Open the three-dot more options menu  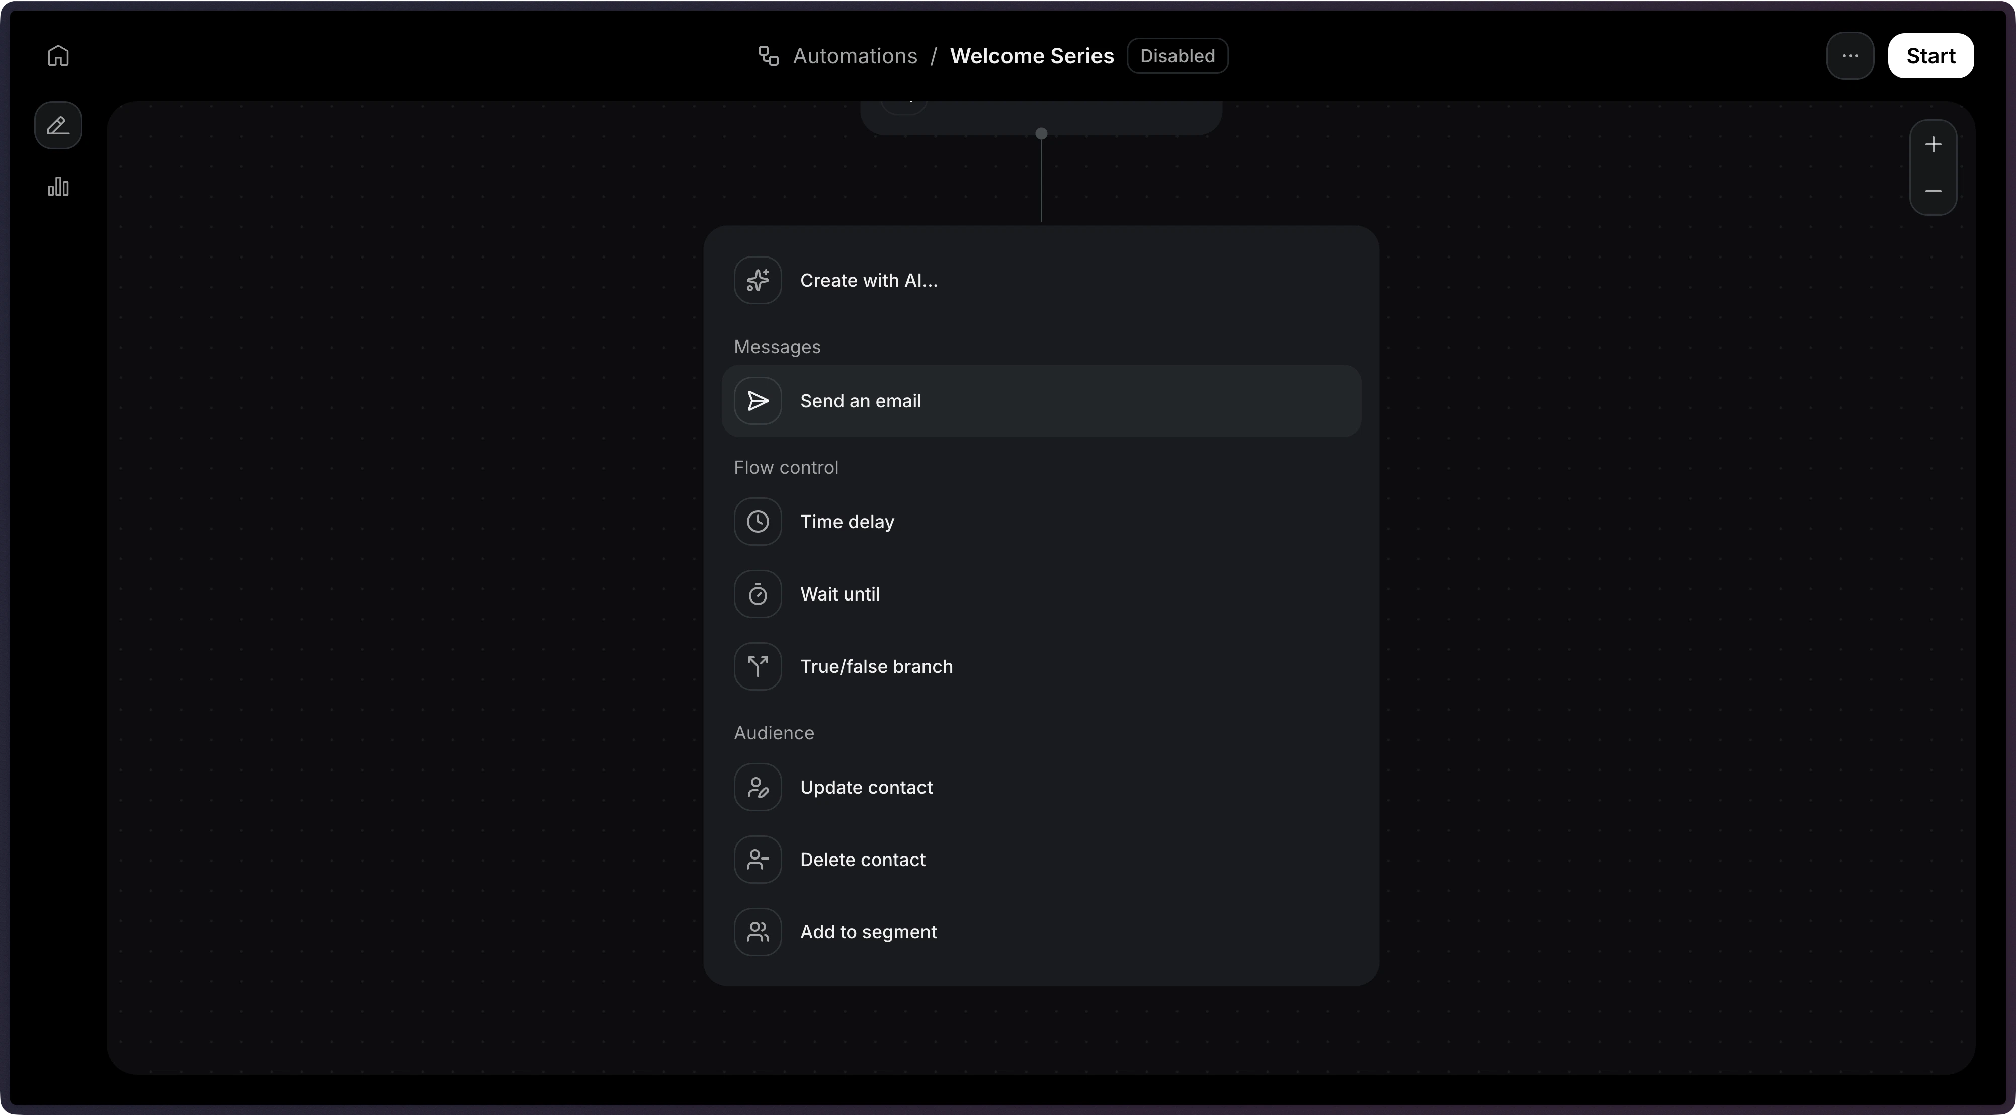1850,55
